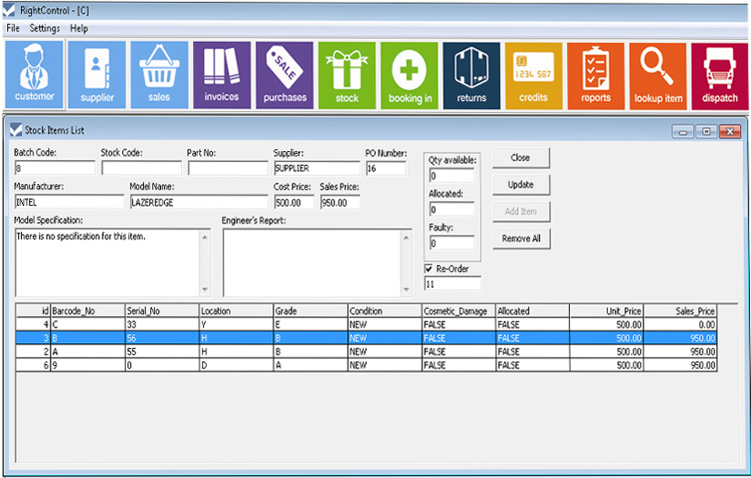751x478 pixels.
Task: Sort by the Barcode_No column header
Action: tap(87, 310)
